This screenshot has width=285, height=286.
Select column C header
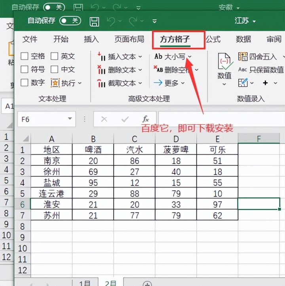point(134,139)
